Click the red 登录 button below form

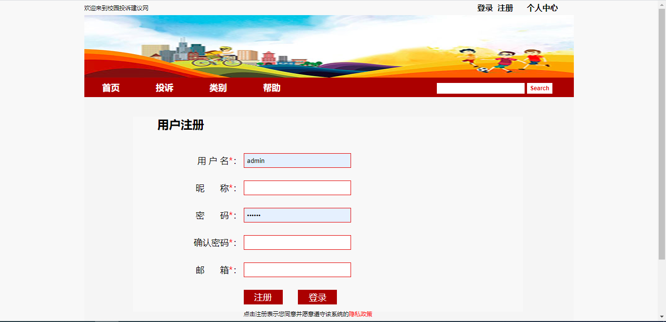(x=317, y=297)
